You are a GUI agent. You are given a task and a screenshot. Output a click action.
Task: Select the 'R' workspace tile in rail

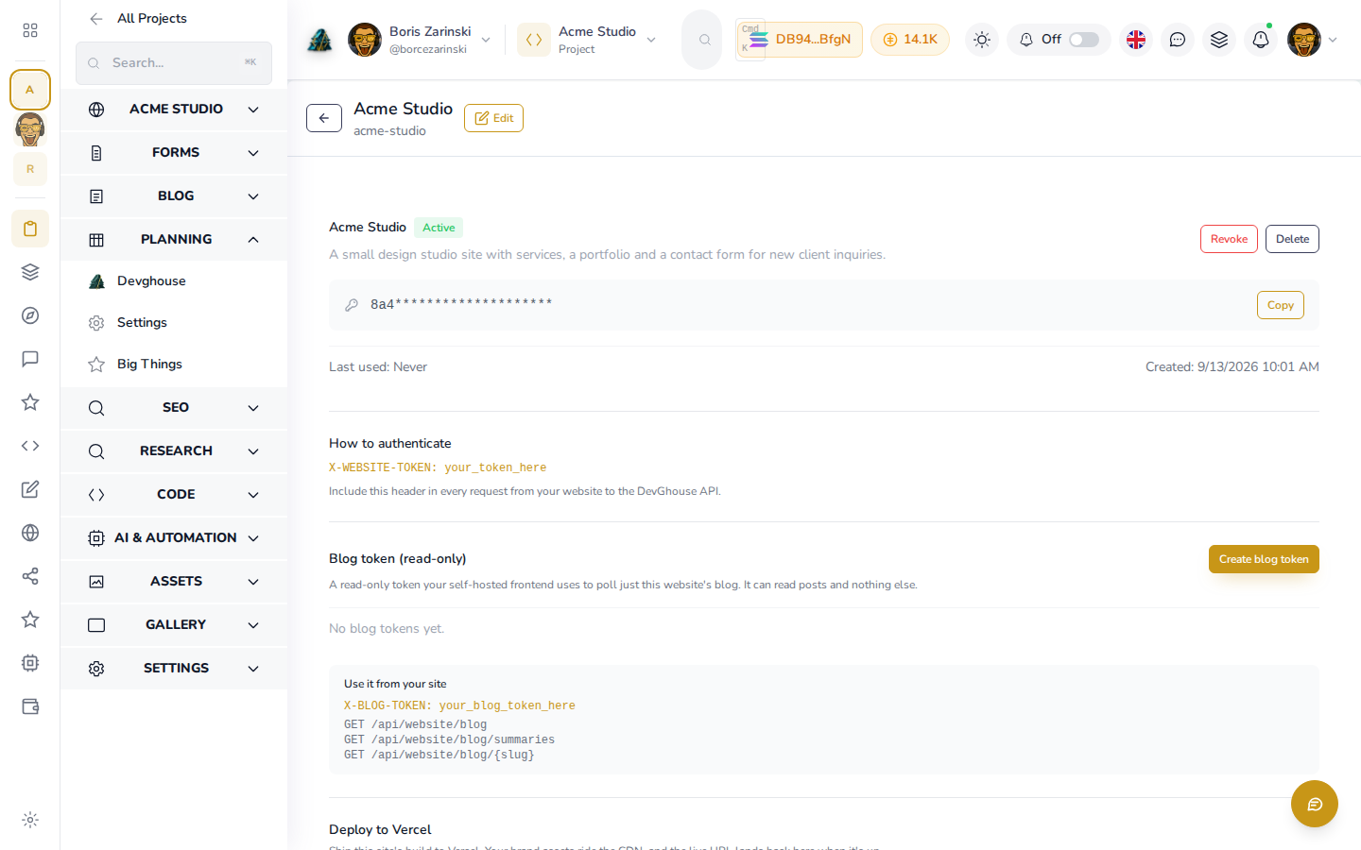click(x=30, y=169)
